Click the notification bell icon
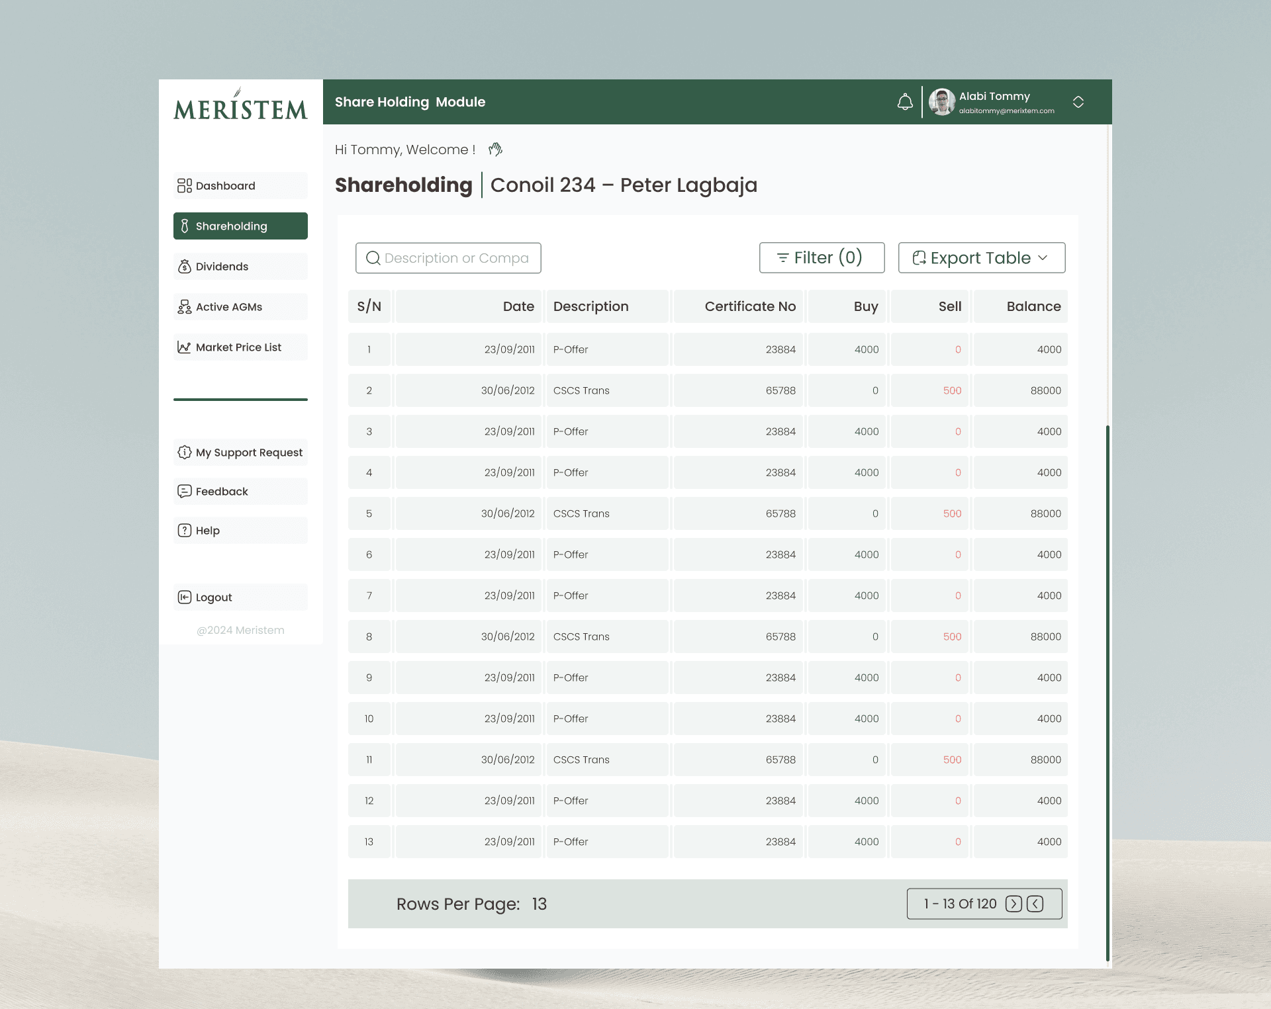Image resolution: width=1271 pixels, height=1009 pixels. pos(904,102)
